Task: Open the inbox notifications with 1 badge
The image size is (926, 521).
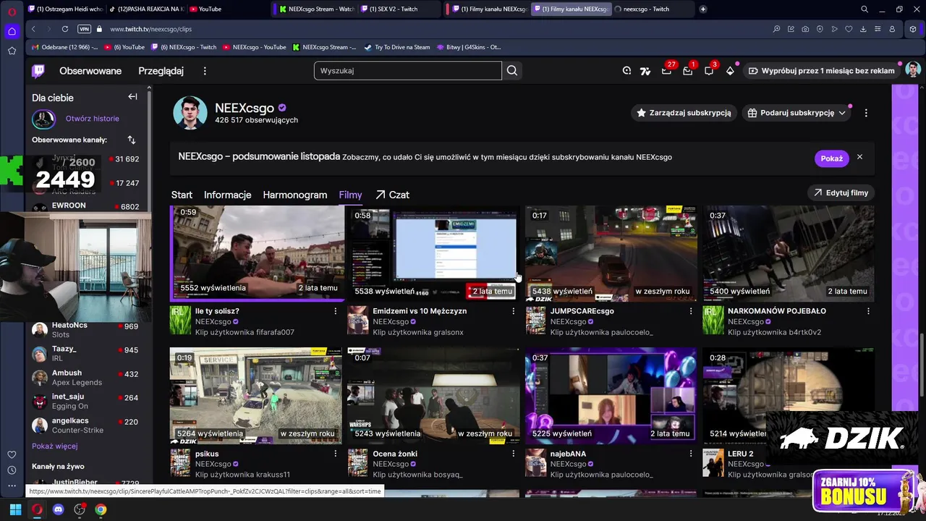Action: point(687,71)
